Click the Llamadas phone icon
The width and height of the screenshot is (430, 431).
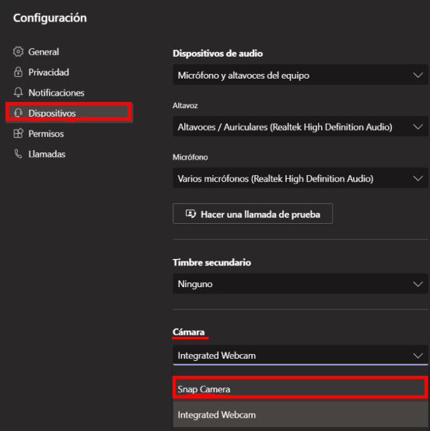[x=18, y=154]
